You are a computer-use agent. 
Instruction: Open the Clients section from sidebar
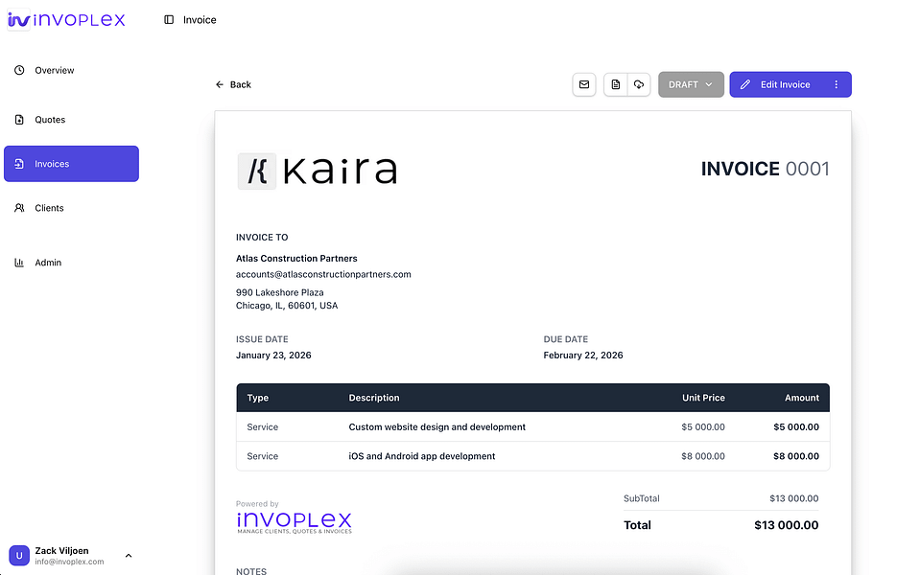[x=48, y=208]
